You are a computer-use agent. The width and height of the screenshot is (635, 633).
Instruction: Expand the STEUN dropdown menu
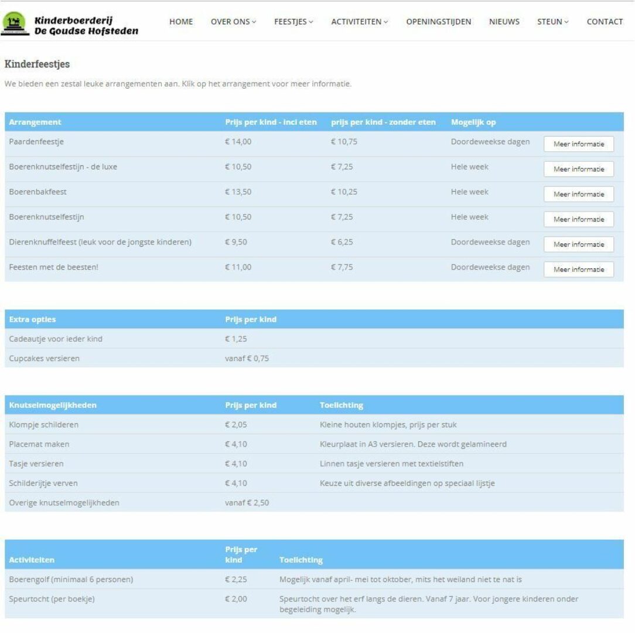[x=551, y=22]
